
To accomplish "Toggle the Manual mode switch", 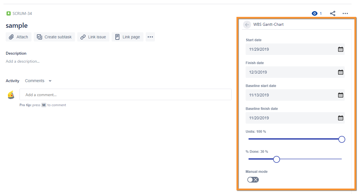I will point(253,180).
